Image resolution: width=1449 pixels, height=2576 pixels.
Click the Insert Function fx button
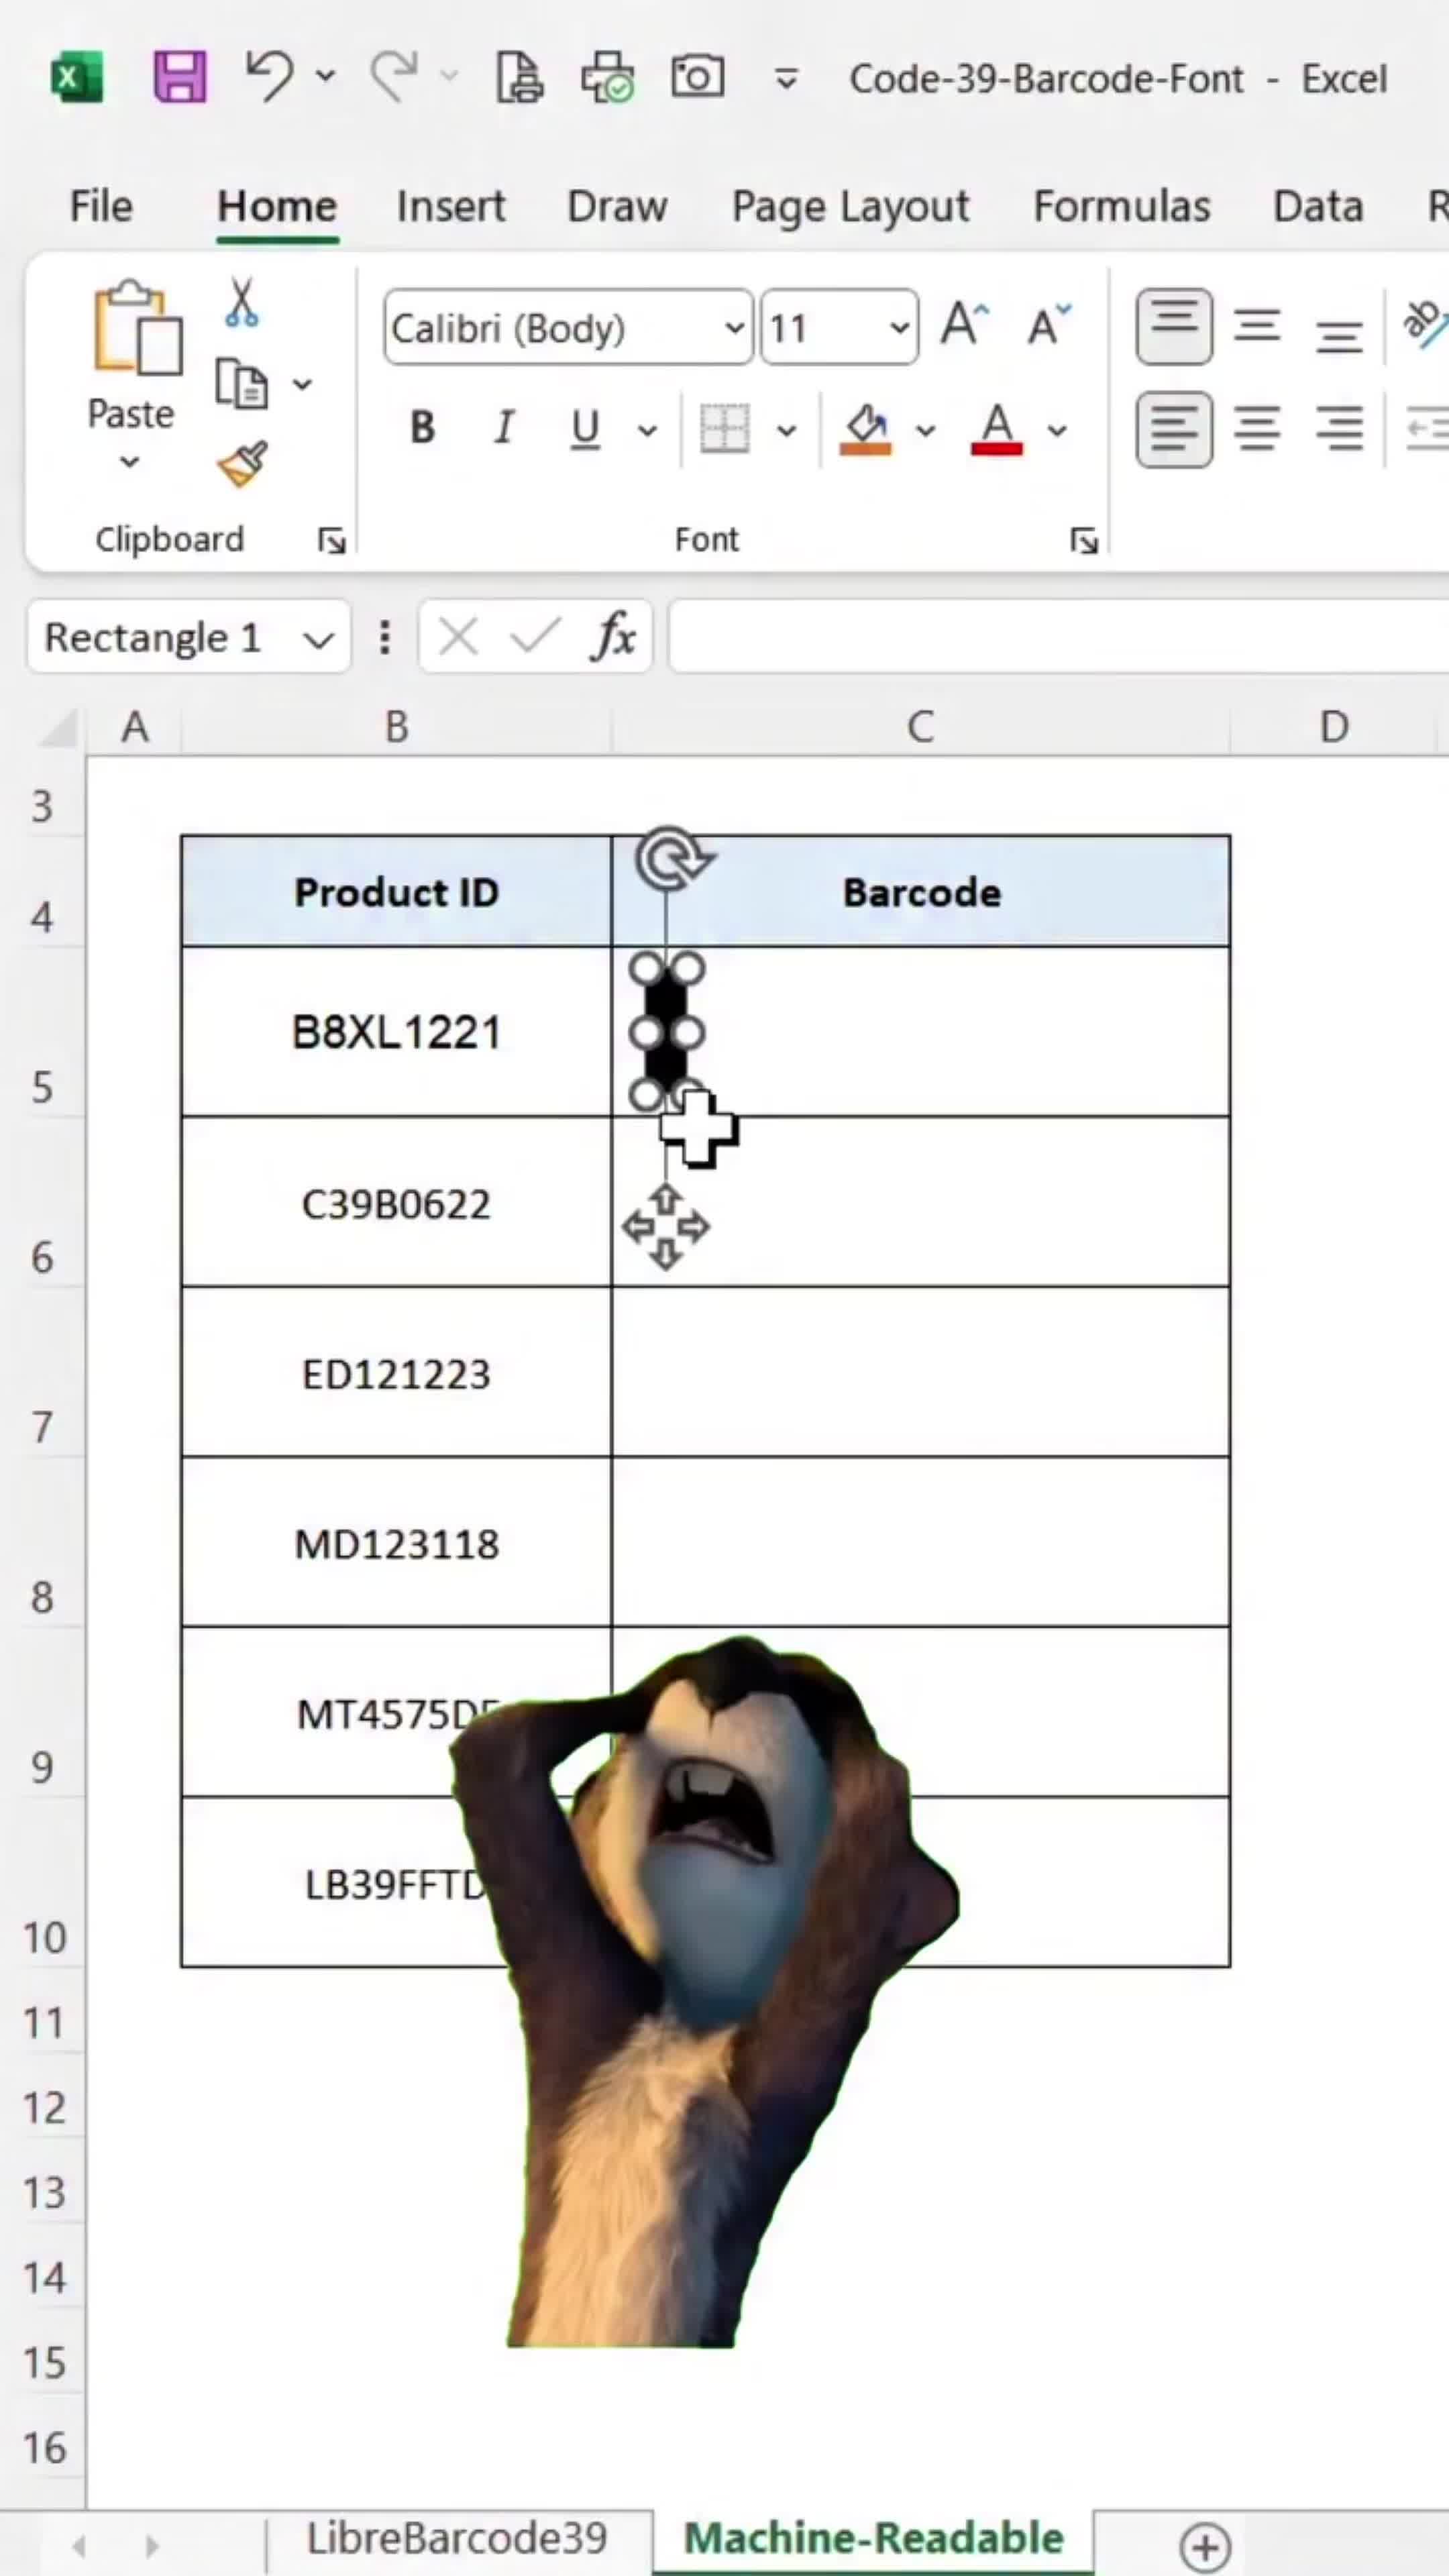pos(614,636)
